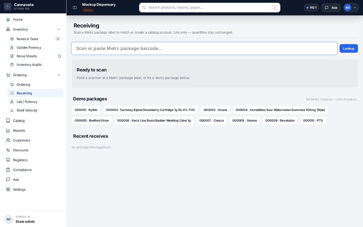Image resolution: width=363 pixels, height=227 pixels.
Task: Click the Restock Tasks package icon
Action: coord(12,39)
